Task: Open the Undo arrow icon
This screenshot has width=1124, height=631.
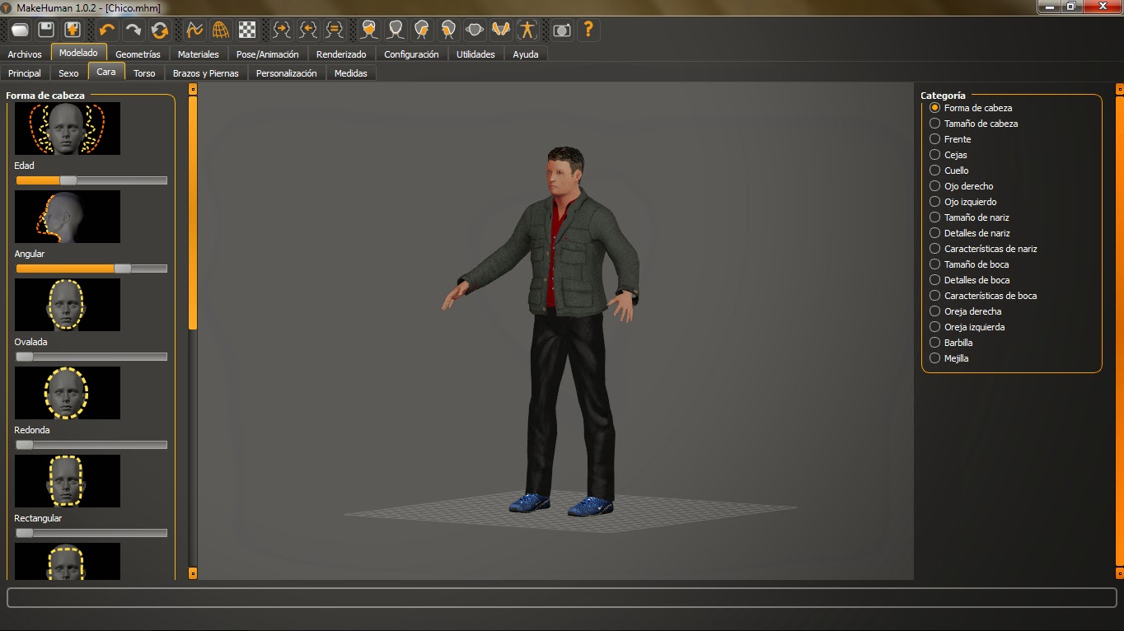Action: [x=106, y=30]
